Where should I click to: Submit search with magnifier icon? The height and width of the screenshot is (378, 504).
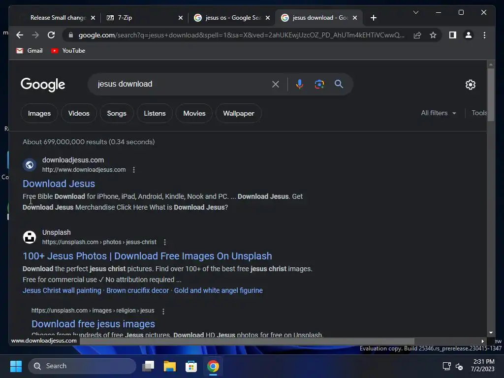[339, 84]
